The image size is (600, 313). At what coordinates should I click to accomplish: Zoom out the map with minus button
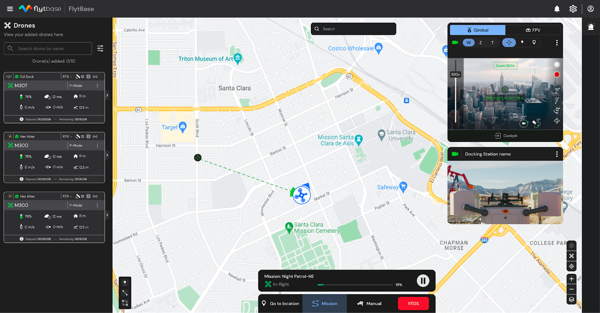click(x=571, y=289)
